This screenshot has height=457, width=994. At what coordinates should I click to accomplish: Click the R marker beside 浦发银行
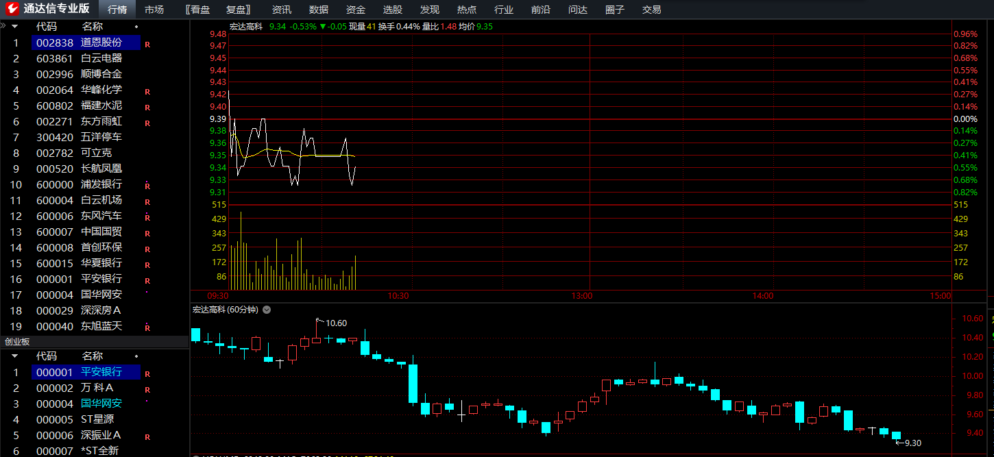(147, 186)
